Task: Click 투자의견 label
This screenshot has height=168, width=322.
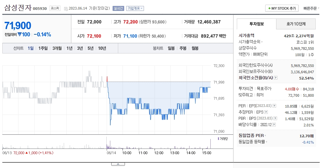Action: click(x=246, y=88)
